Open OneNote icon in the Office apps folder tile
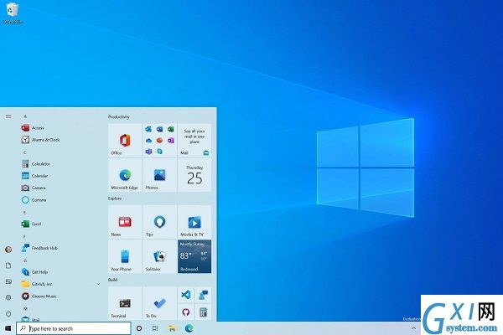This screenshot has height=335, width=503. coord(171,141)
